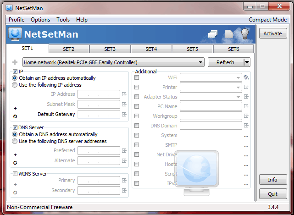Viewport: 294px width, 215px height.
Task: Click the DNS Domain input field
Action: click(x=211, y=126)
